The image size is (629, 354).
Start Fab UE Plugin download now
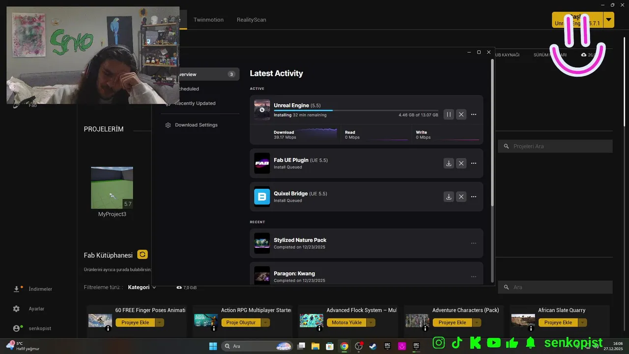pos(449,163)
